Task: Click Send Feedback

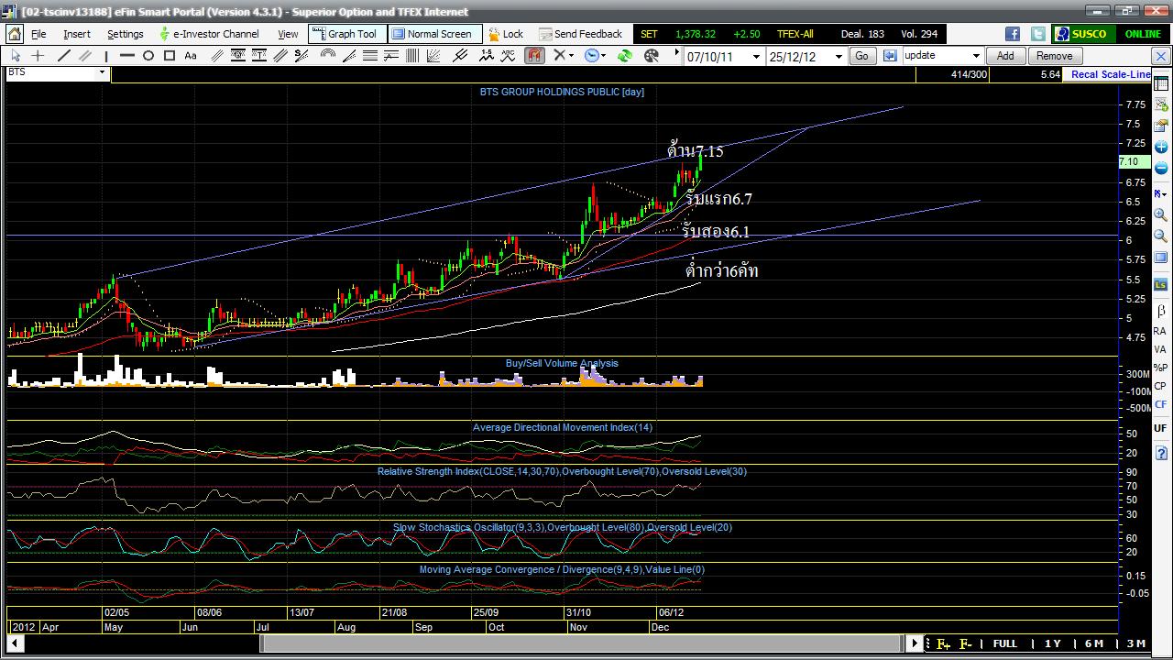Action: point(580,34)
